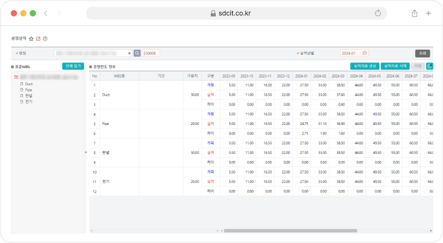Click the browser share icon
443x243 pixels.
click(415, 13)
